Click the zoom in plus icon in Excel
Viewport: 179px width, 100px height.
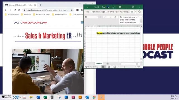point(135,67)
